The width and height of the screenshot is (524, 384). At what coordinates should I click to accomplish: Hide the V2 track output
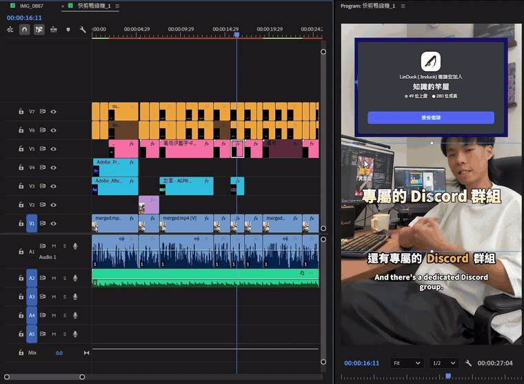point(54,205)
